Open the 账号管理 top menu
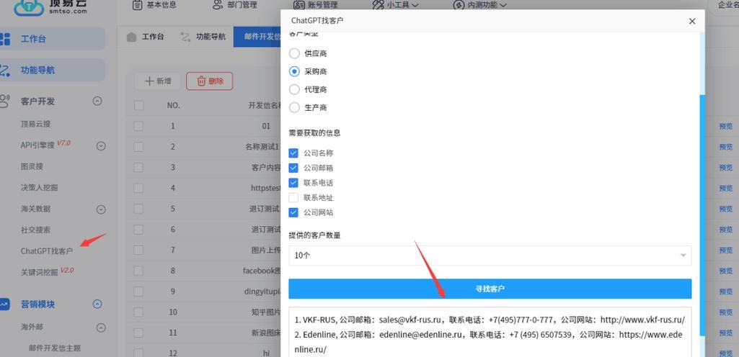 315,5
